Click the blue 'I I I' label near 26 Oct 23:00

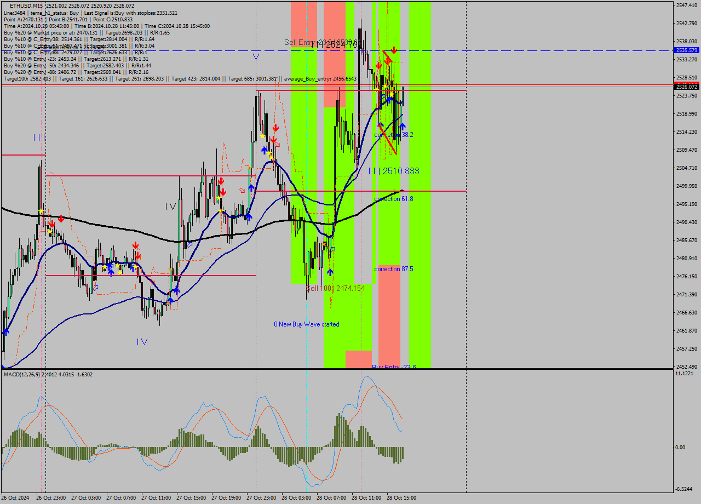coord(39,138)
